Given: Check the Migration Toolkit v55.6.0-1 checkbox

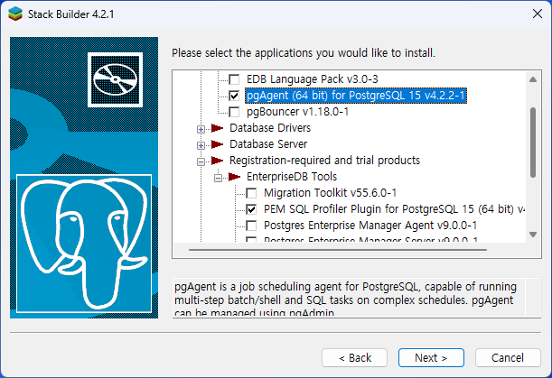Looking at the screenshot, I should [x=251, y=193].
